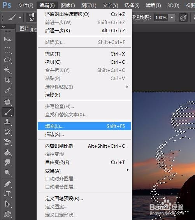
Task: Expand the 选择性粘贴(I) submenu arrow
Action: tap(127, 87)
